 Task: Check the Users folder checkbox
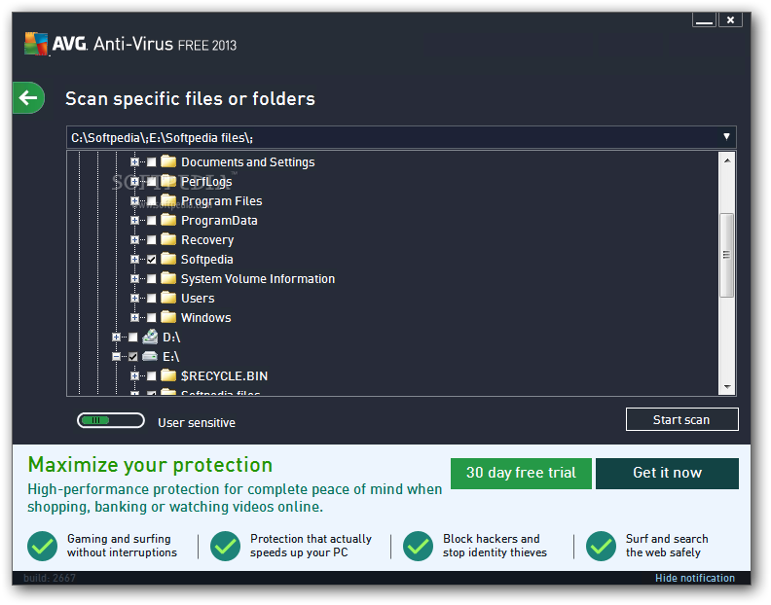(x=152, y=299)
